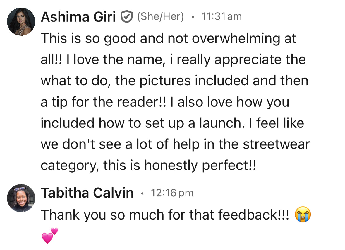
Task: Click the (She/Her) pronouns label
Action: [x=160, y=17]
